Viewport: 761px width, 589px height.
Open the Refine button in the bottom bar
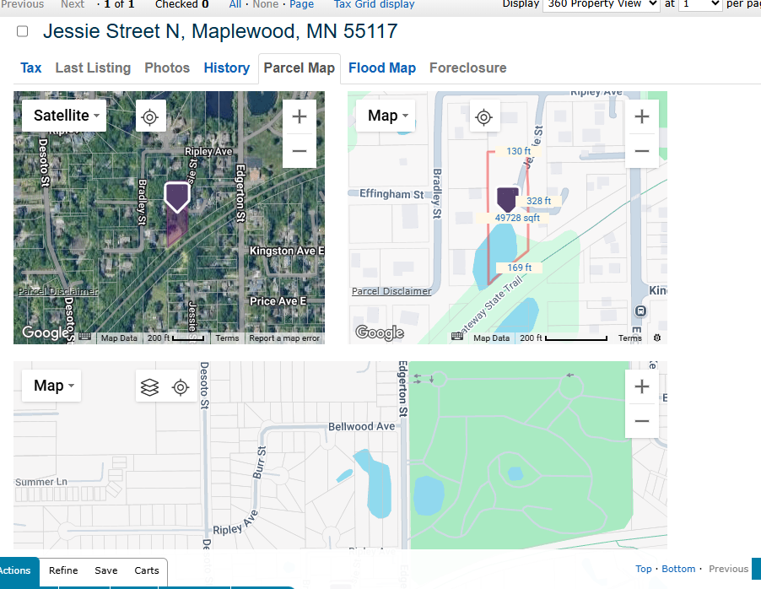pos(63,570)
